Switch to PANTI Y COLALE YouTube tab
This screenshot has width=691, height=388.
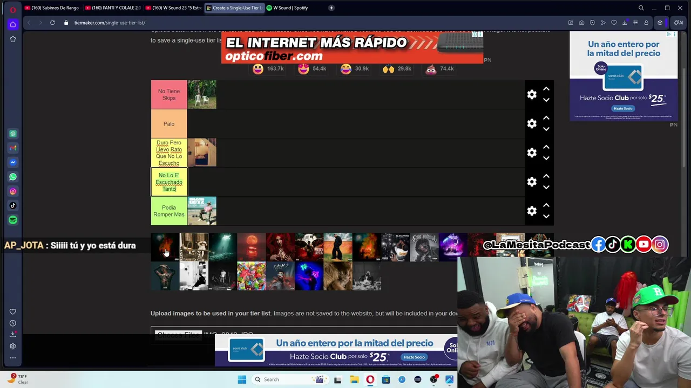[113, 8]
